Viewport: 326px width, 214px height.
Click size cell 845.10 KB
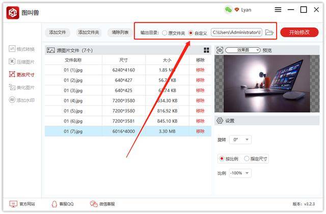(167, 121)
